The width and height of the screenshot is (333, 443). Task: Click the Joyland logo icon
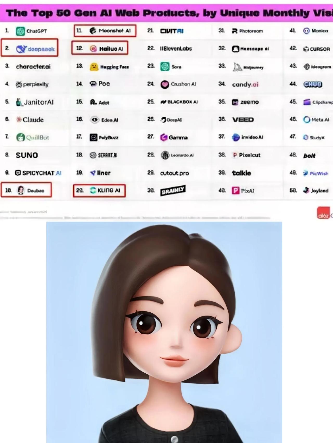(x=306, y=190)
